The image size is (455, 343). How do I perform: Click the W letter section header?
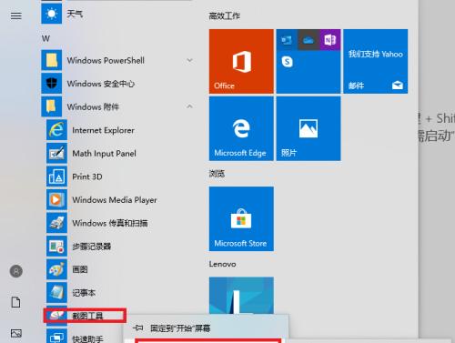pos(45,38)
